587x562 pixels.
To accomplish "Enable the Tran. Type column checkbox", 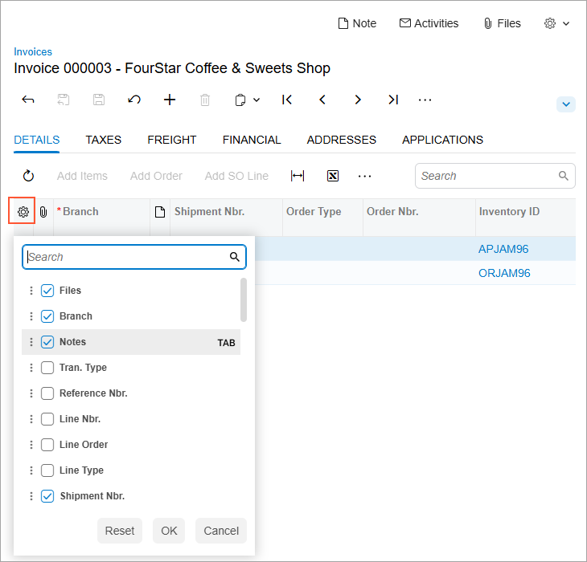I will point(47,368).
